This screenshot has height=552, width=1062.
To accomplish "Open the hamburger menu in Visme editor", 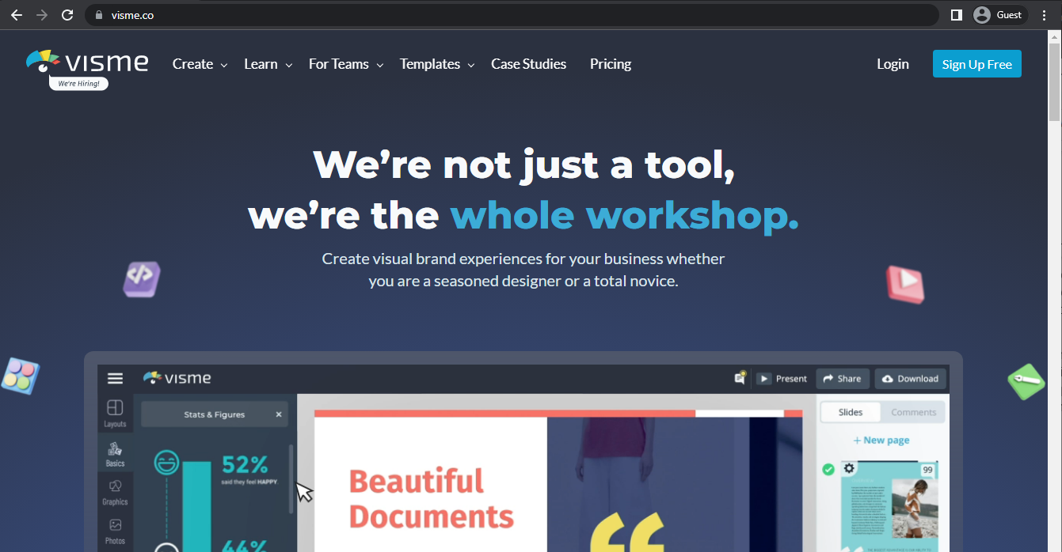I will point(115,379).
